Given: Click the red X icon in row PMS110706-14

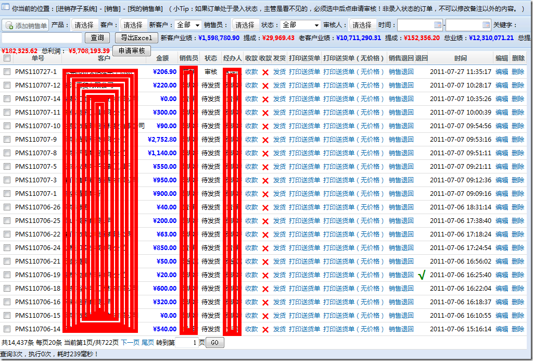Looking at the screenshot, I should click(x=265, y=329).
